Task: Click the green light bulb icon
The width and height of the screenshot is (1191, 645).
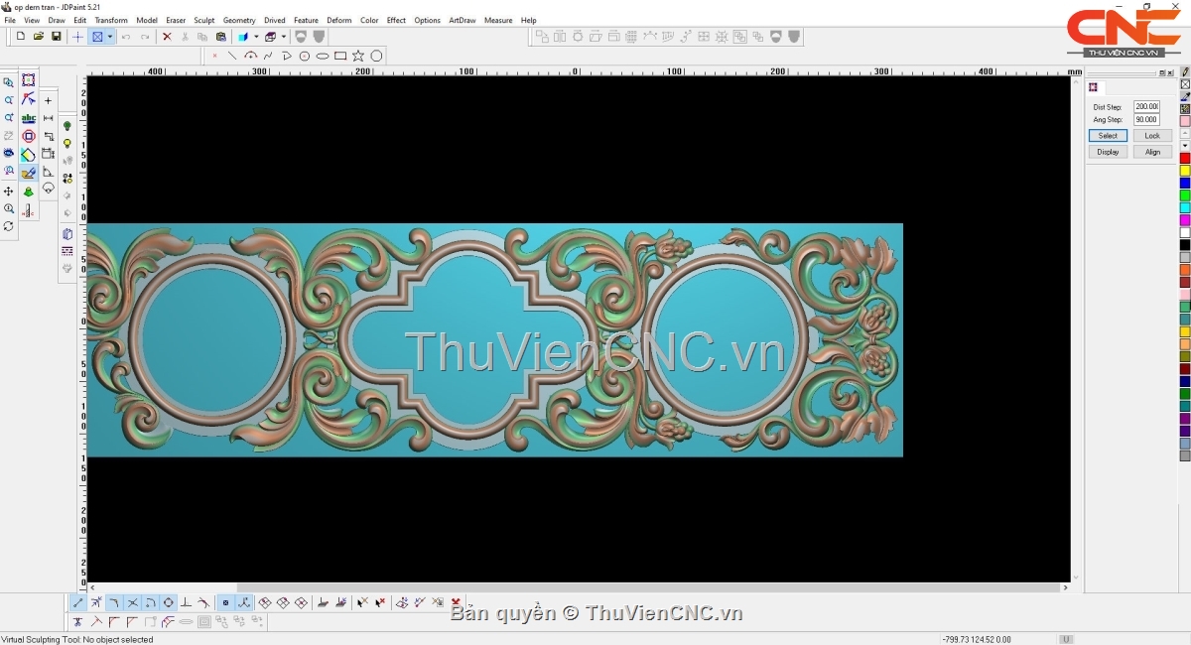Action: coord(67,126)
